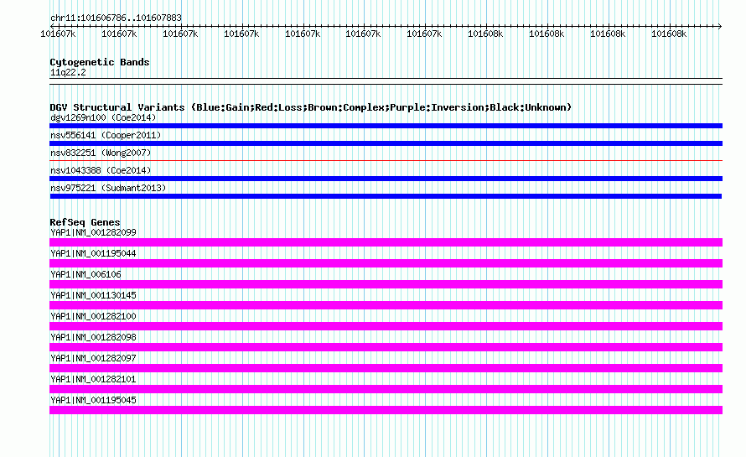Select the magenta bar under YAP1|NM_001195045
Image resolution: width=746 pixels, height=457 pixels.
[x=386, y=410]
